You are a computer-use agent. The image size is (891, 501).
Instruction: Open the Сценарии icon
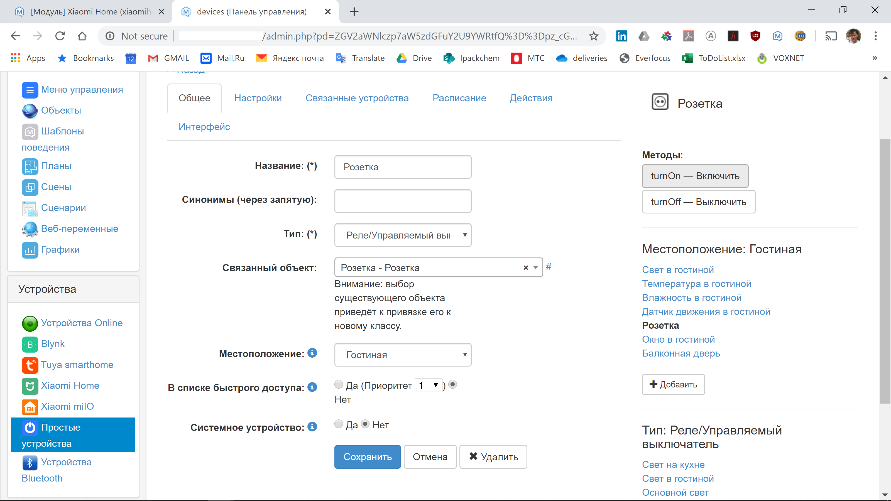(30, 208)
